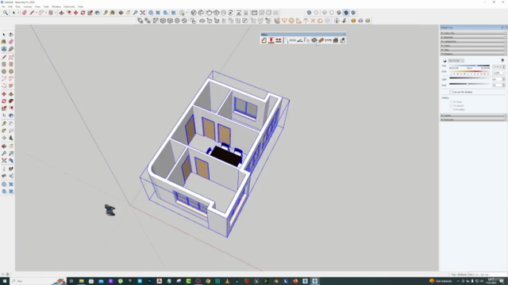Pick the Paint Bucket tool in left toolbar
The height and width of the screenshot is (285, 508).
4,42
